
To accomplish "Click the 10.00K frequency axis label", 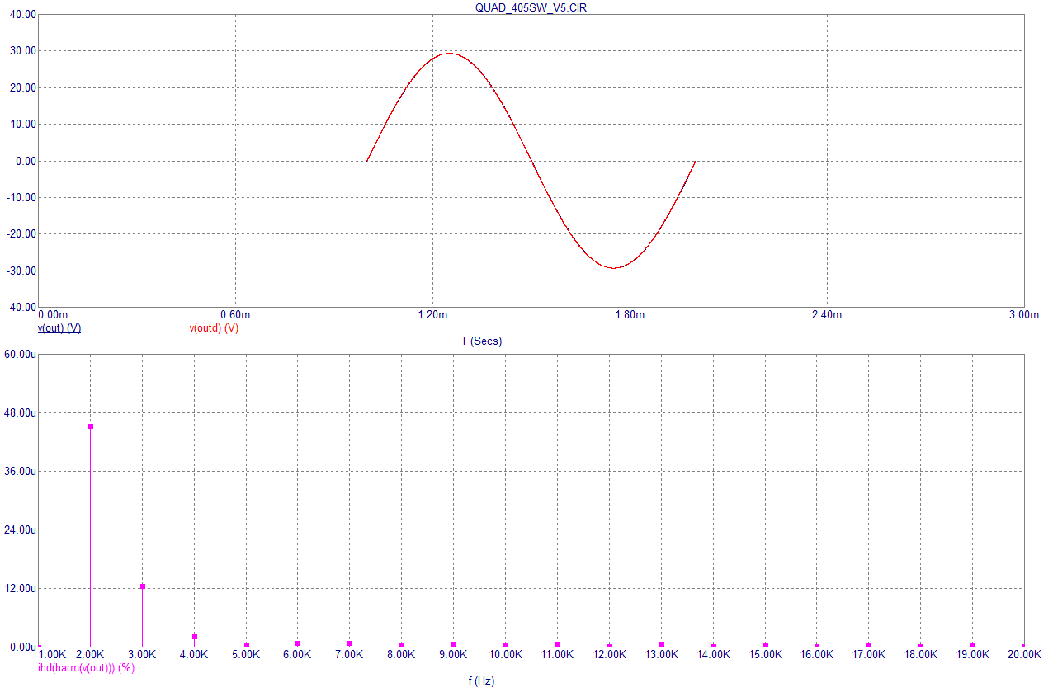I will click(x=506, y=654).
